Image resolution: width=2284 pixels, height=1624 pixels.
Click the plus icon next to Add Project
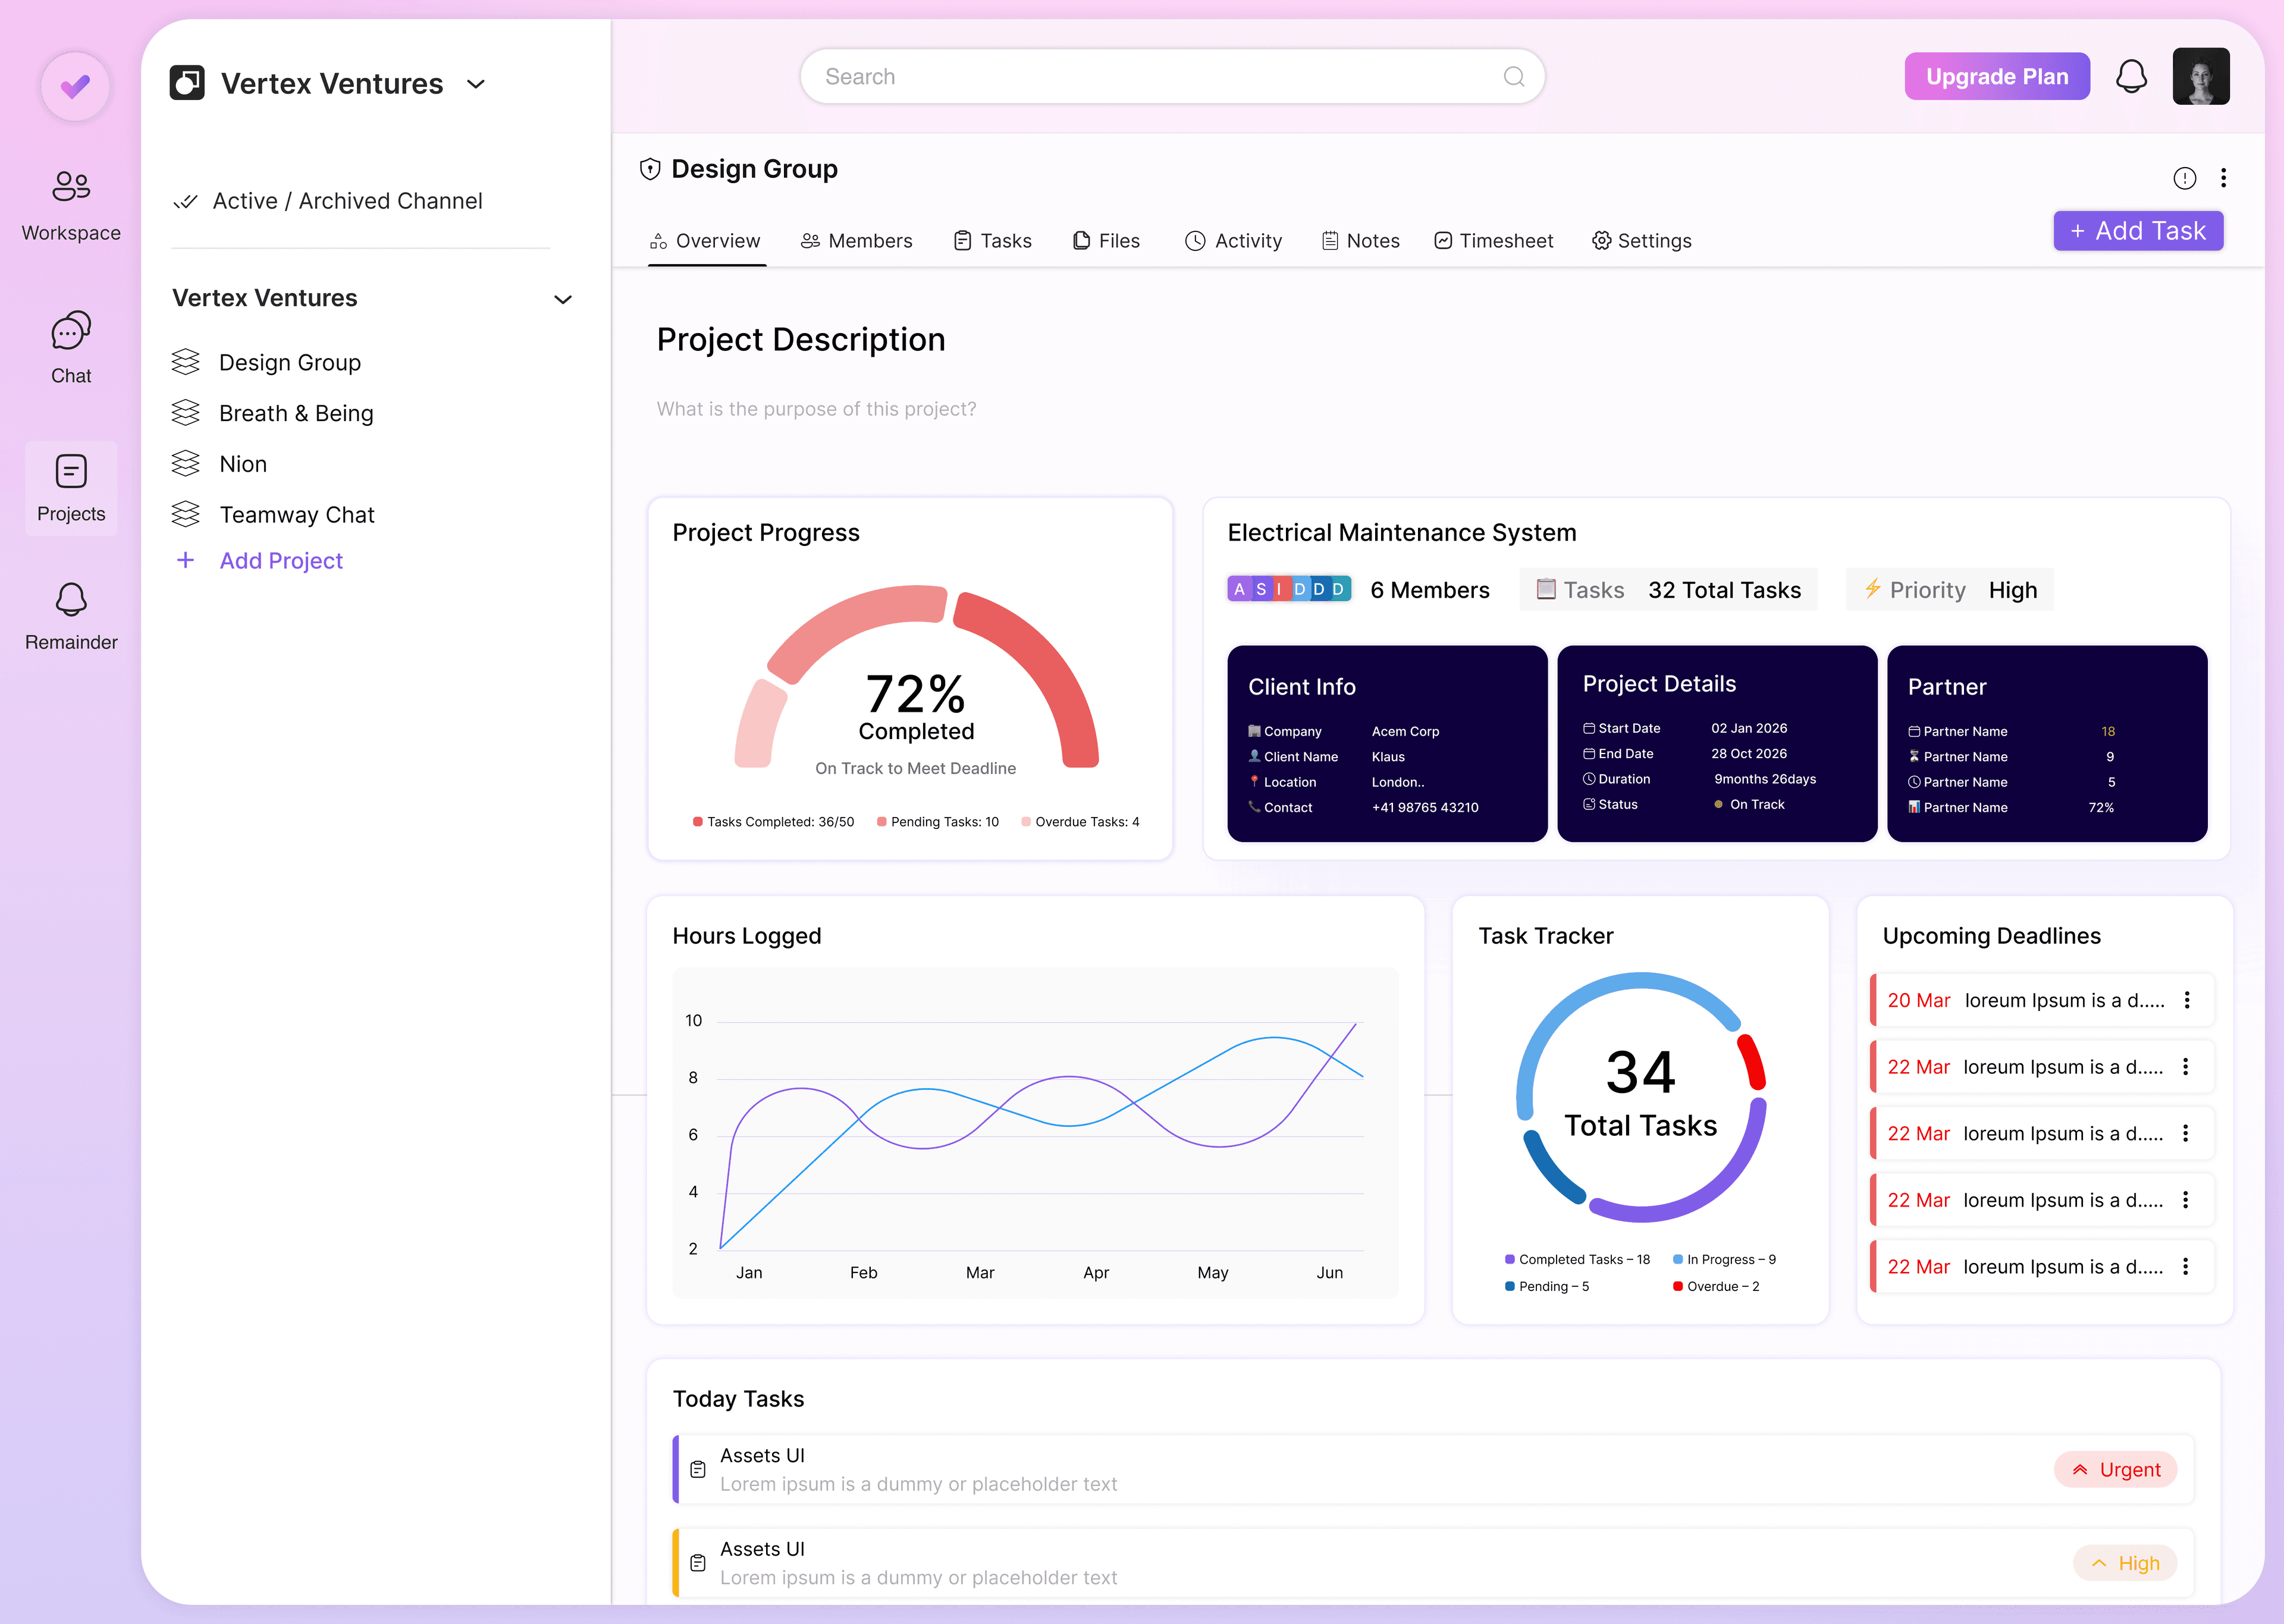click(185, 561)
